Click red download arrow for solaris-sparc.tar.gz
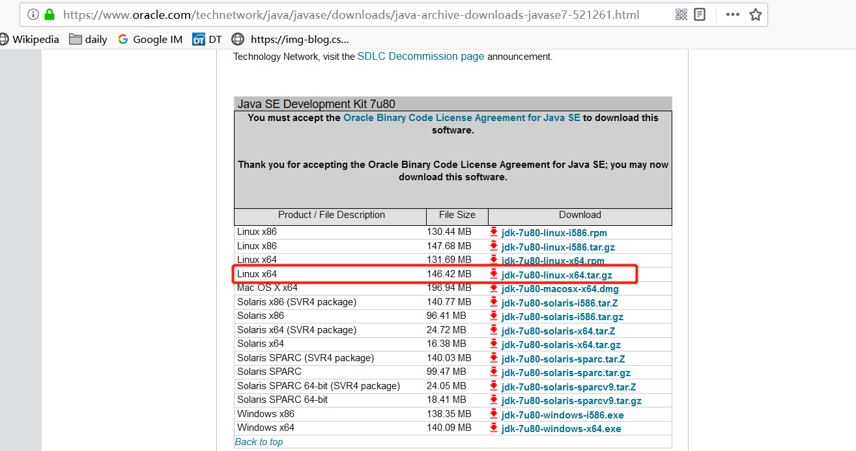 (x=494, y=372)
